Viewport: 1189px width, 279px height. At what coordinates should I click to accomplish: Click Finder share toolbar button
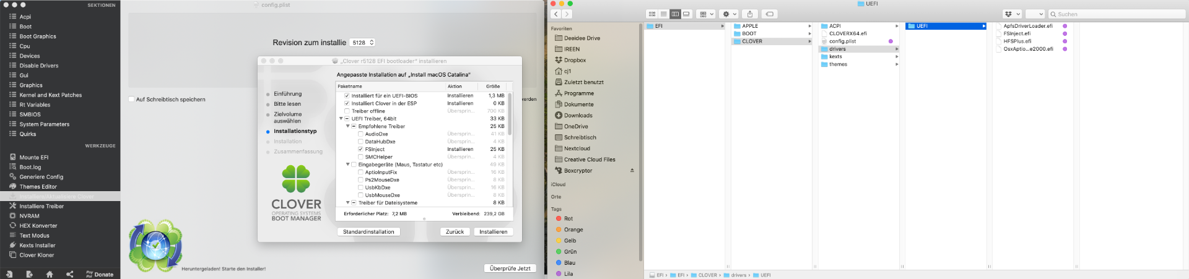(750, 14)
